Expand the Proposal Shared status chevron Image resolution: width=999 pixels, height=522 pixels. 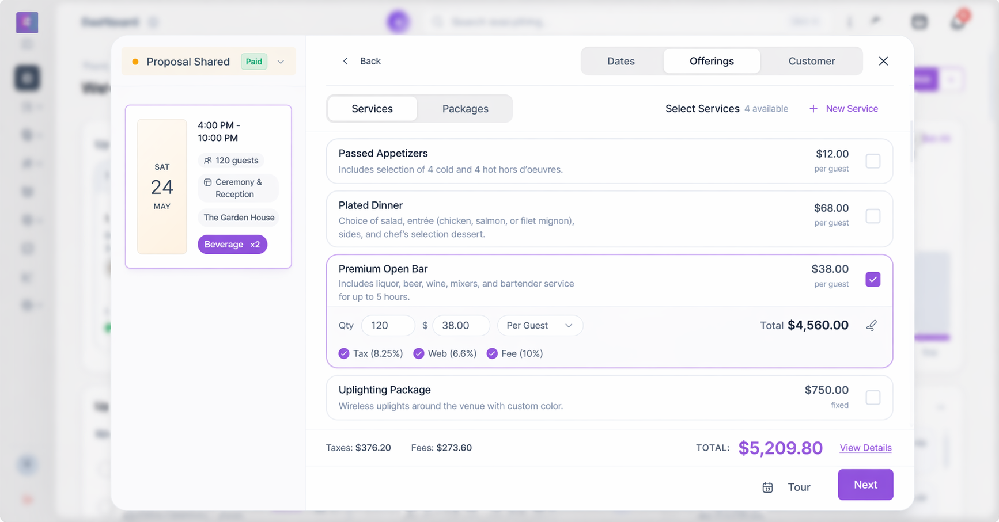pyautogui.click(x=281, y=62)
